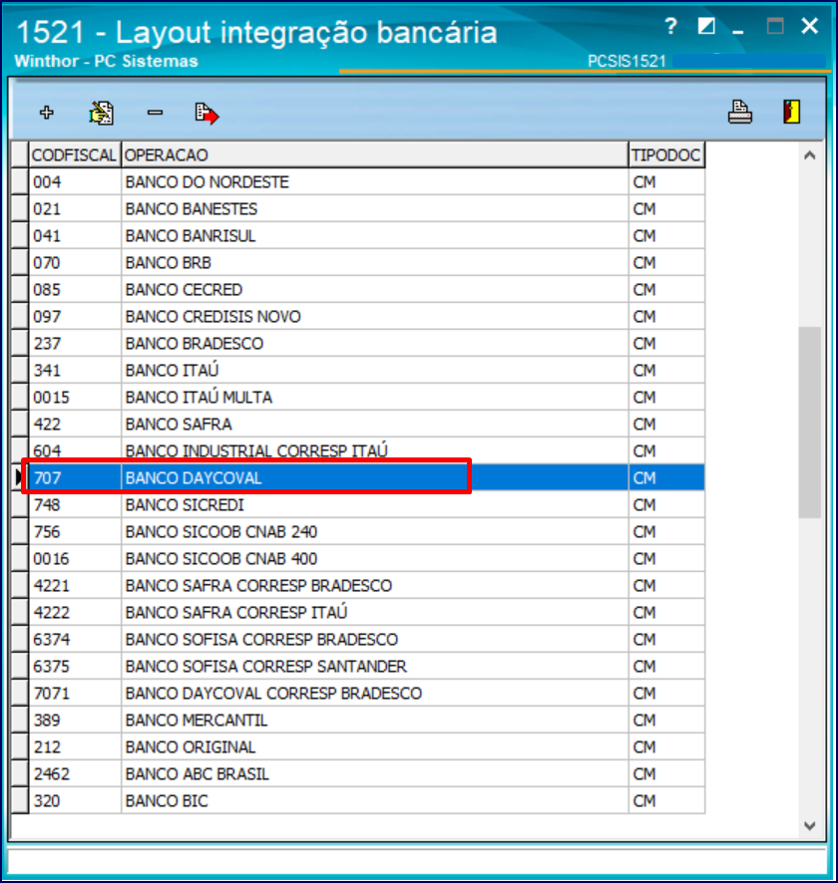Maximize the 1521 window
Viewport: 838px width, 883px height.
[x=775, y=26]
